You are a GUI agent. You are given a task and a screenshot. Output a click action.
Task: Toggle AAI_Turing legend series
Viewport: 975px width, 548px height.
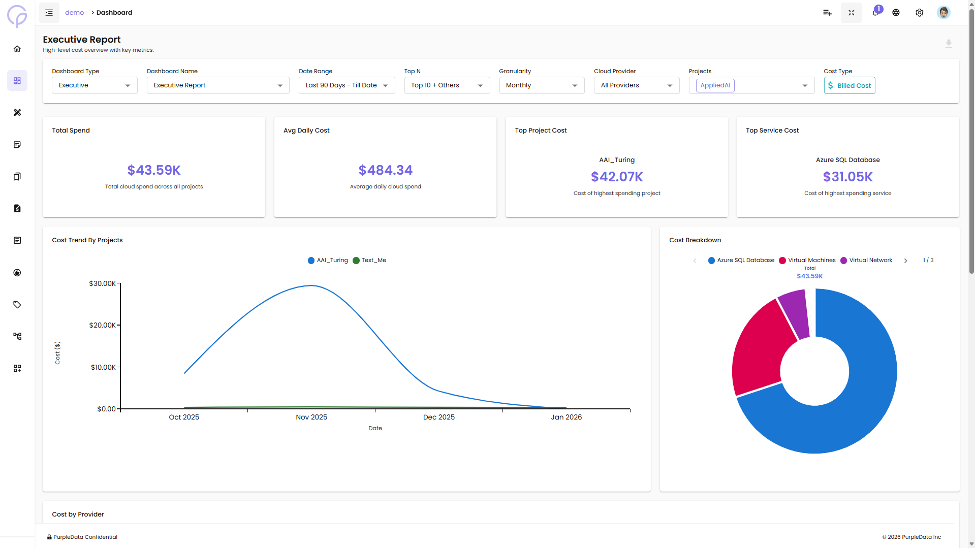328,261
